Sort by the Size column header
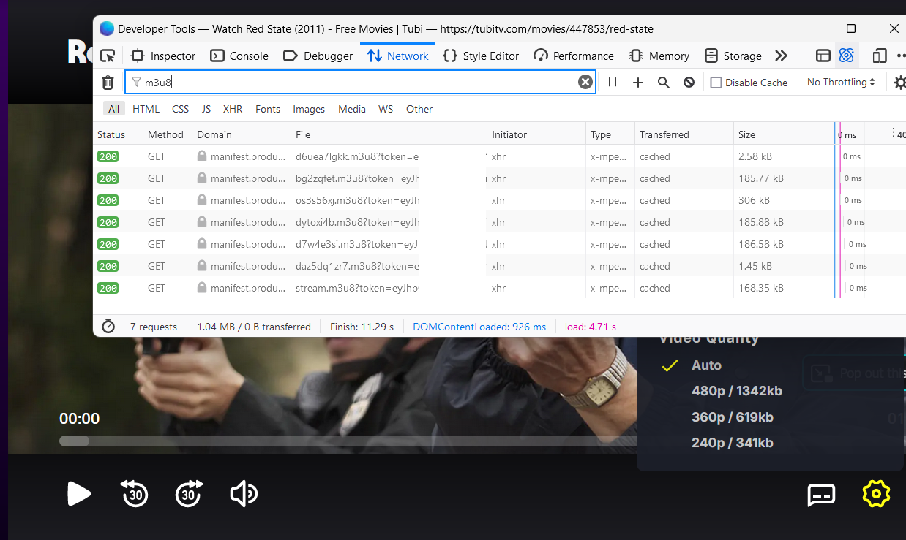This screenshot has height=540, width=906. point(783,134)
